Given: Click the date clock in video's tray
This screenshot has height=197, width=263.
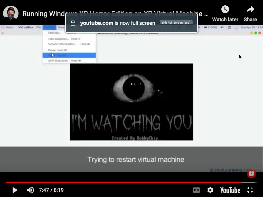Looking at the screenshot, I should tap(252, 27).
